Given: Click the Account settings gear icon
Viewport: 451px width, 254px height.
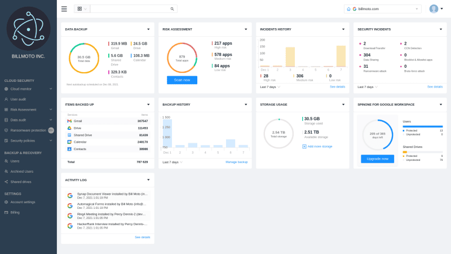Looking at the screenshot, I should click(x=6, y=202).
